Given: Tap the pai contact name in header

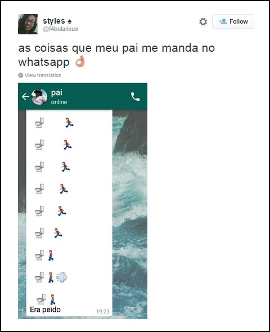Looking at the screenshot, I should [56, 93].
